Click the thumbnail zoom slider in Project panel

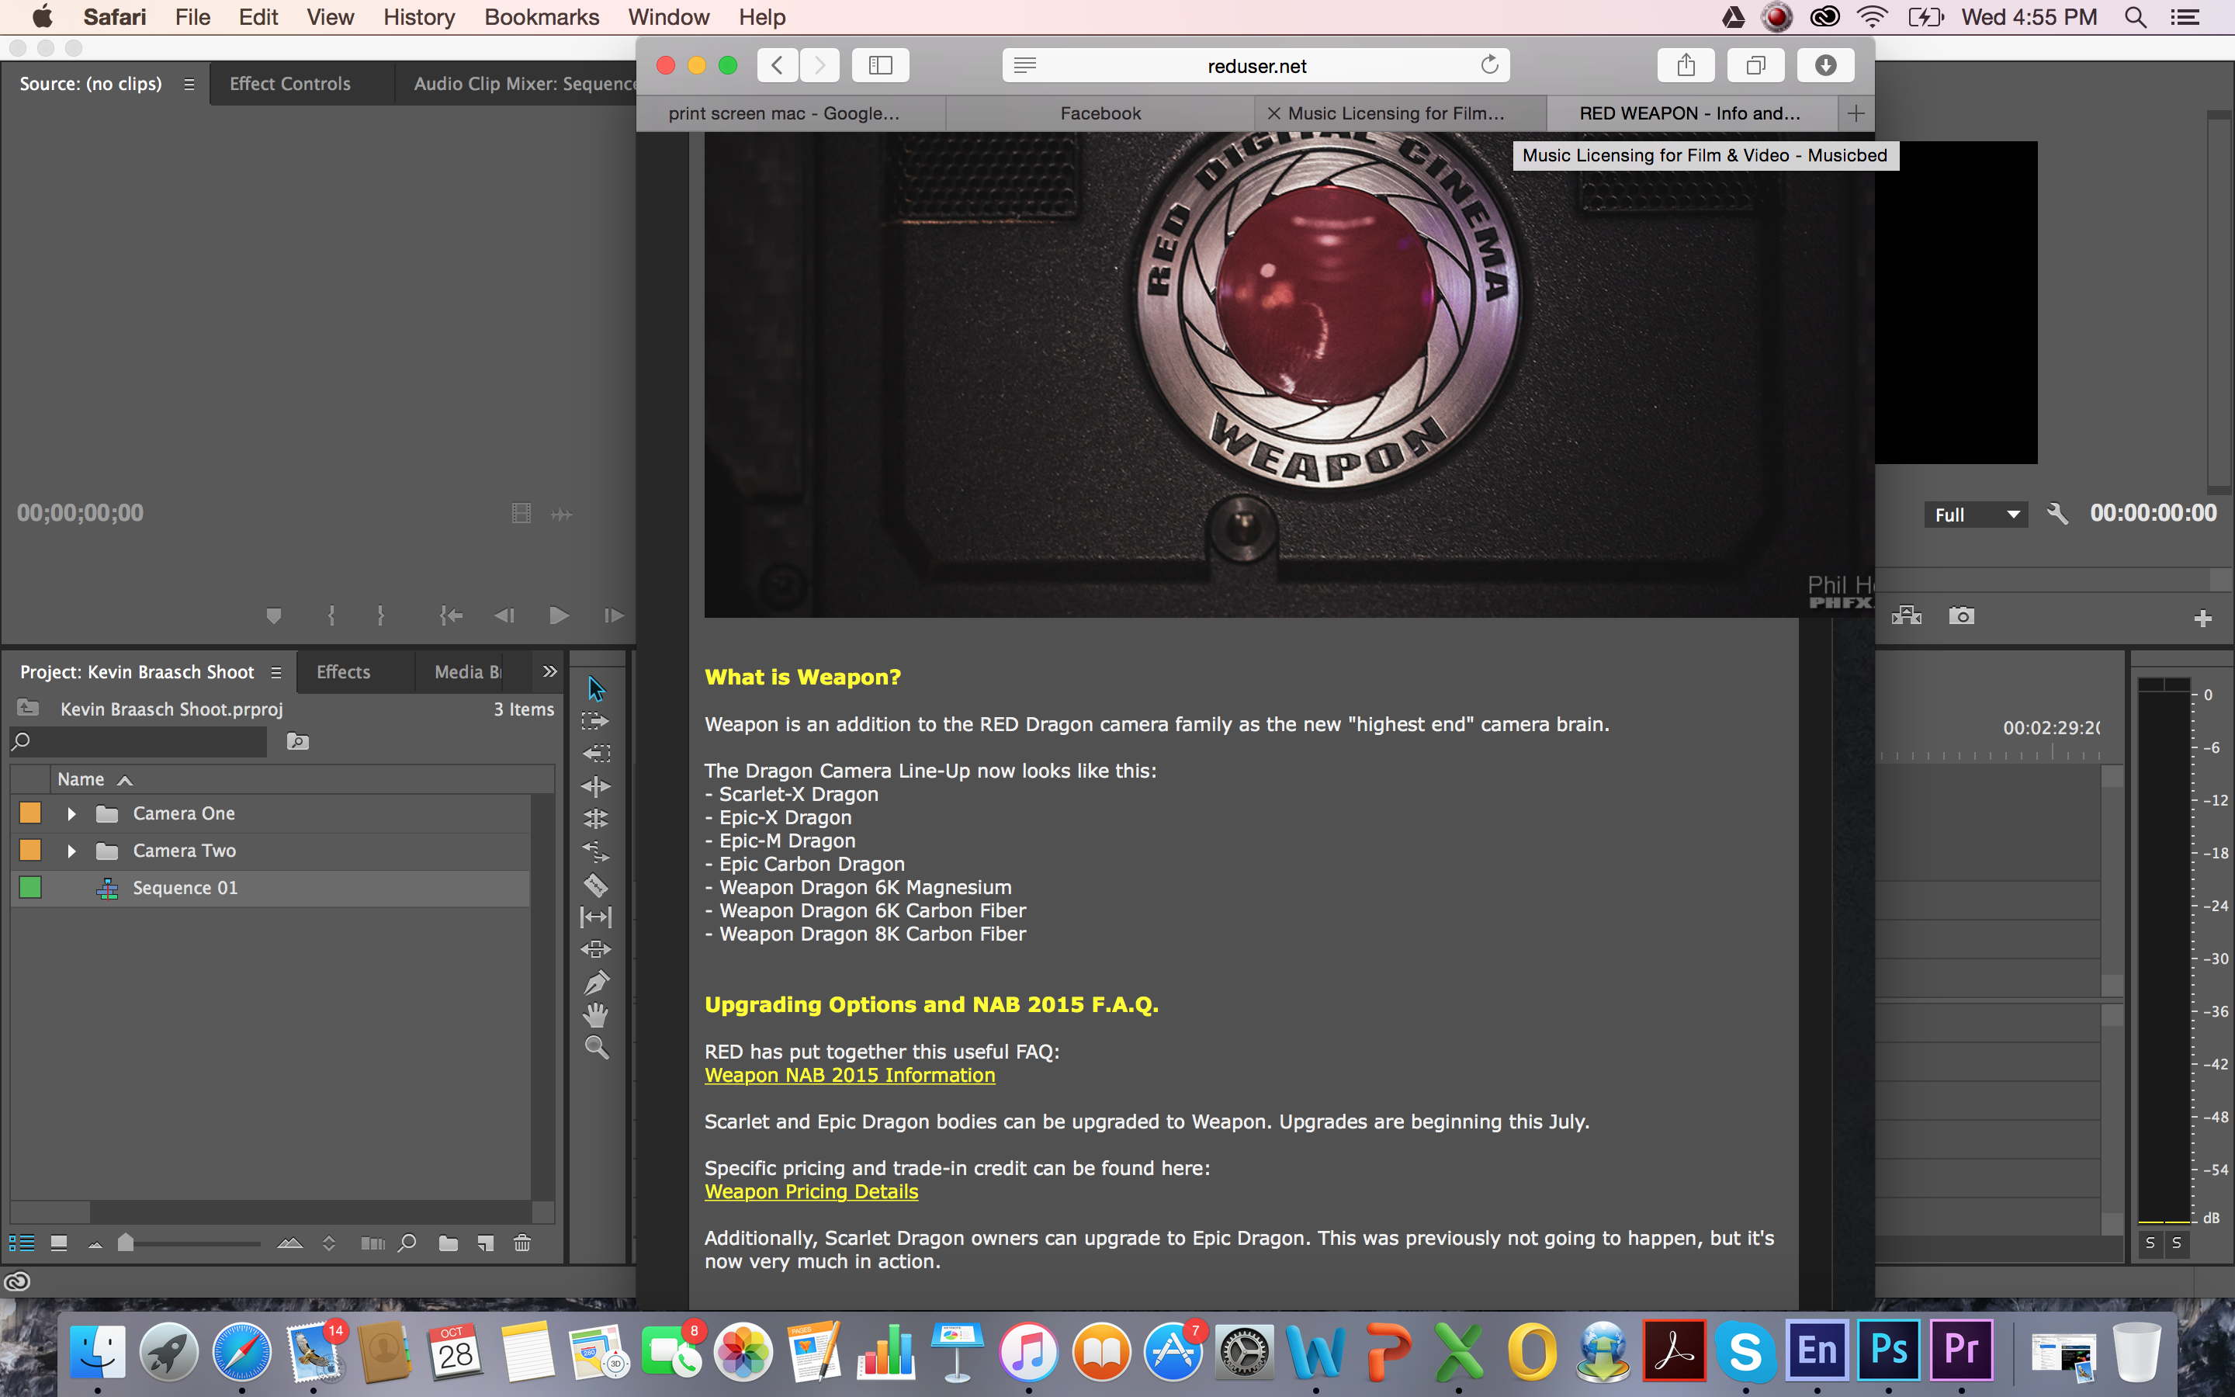(126, 1243)
